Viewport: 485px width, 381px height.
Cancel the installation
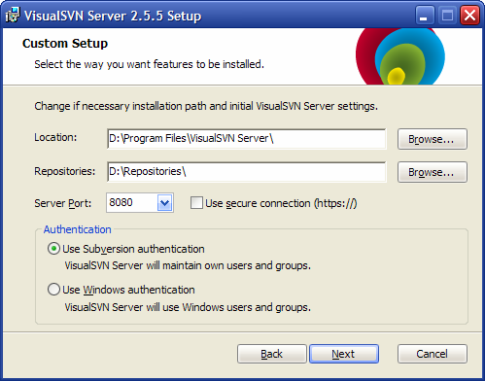point(433,354)
